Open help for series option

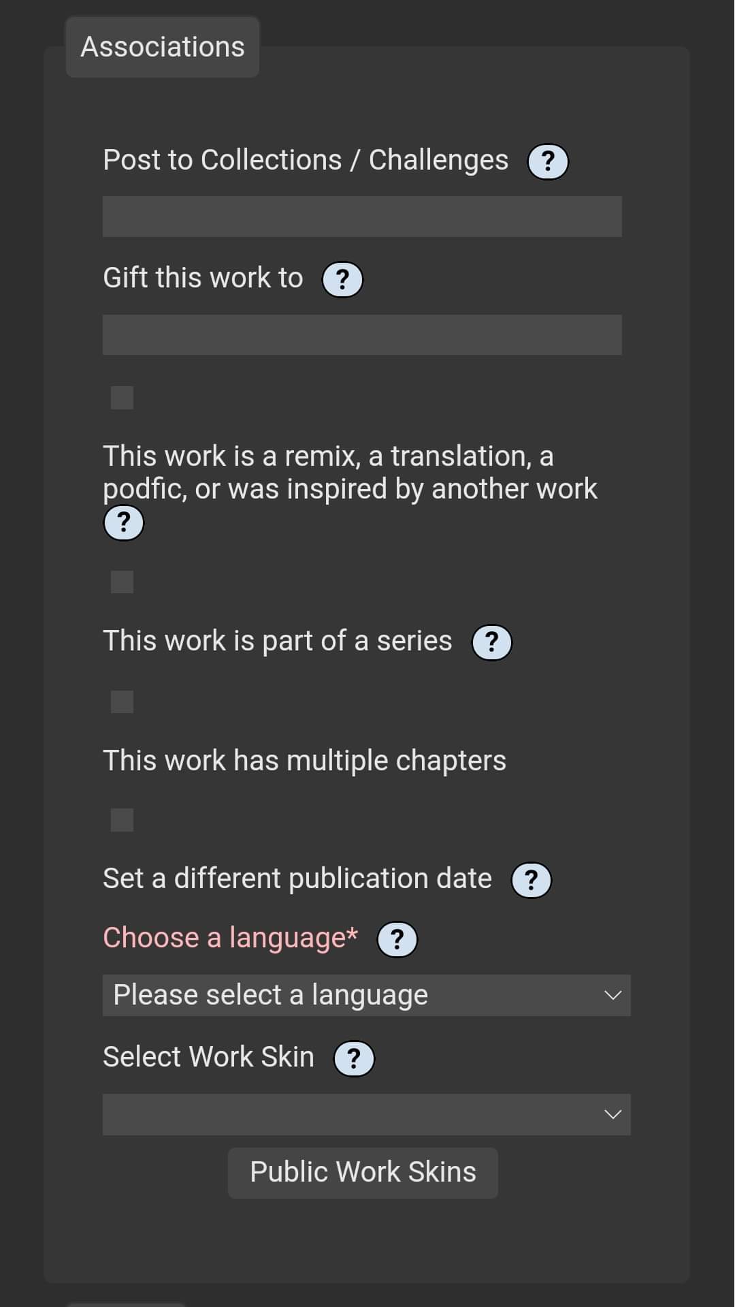pyautogui.click(x=491, y=642)
